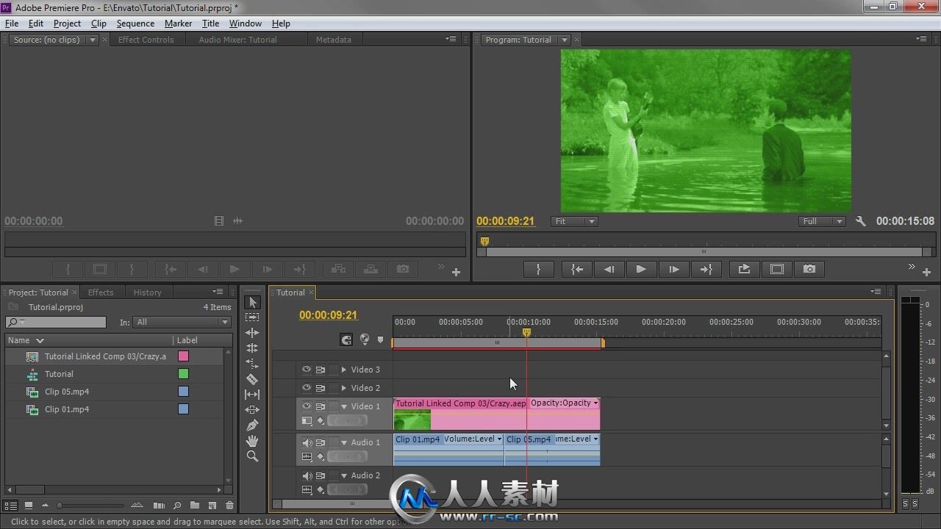Open Find magnifier in Project panel
The height and width of the screenshot is (529, 941).
(x=177, y=505)
